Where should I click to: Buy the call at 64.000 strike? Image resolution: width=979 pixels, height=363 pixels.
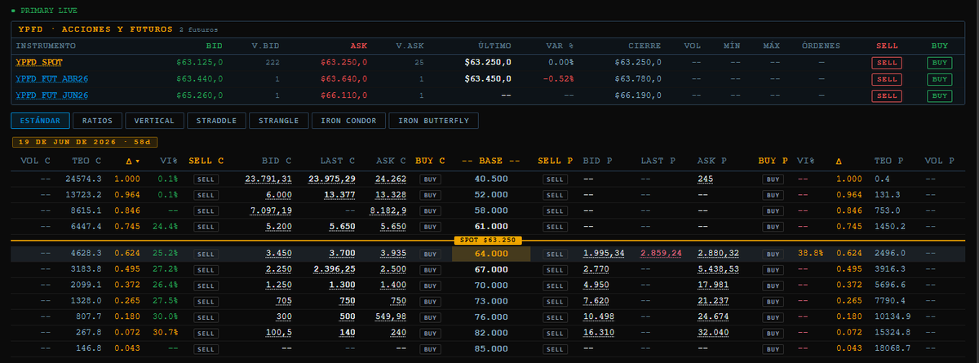click(431, 255)
